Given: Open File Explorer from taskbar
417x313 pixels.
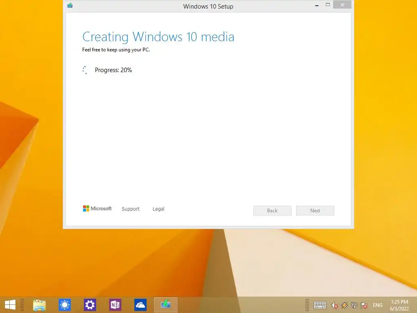Looking at the screenshot, I should coord(40,305).
